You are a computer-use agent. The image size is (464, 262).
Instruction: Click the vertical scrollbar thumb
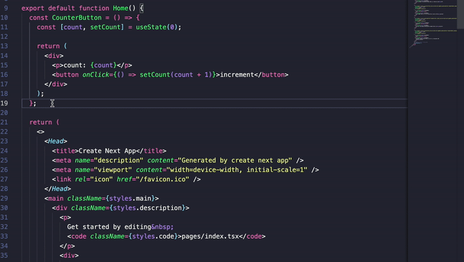(x=461, y=14)
